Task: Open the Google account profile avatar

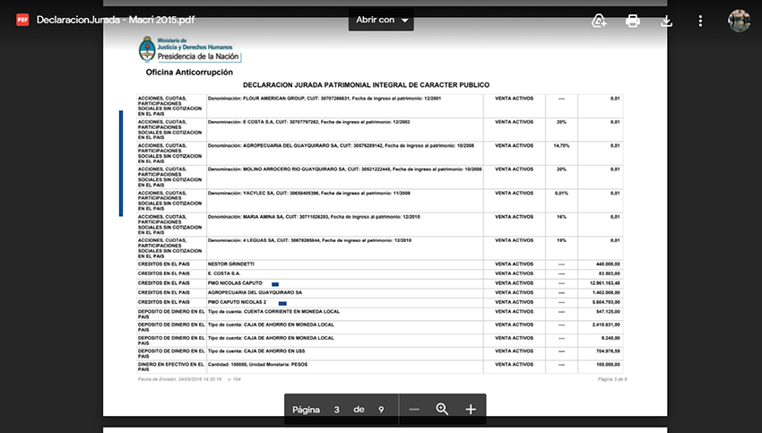Action: click(x=739, y=21)
